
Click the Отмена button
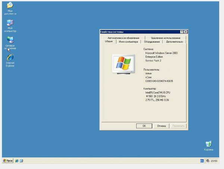point(161,126)
